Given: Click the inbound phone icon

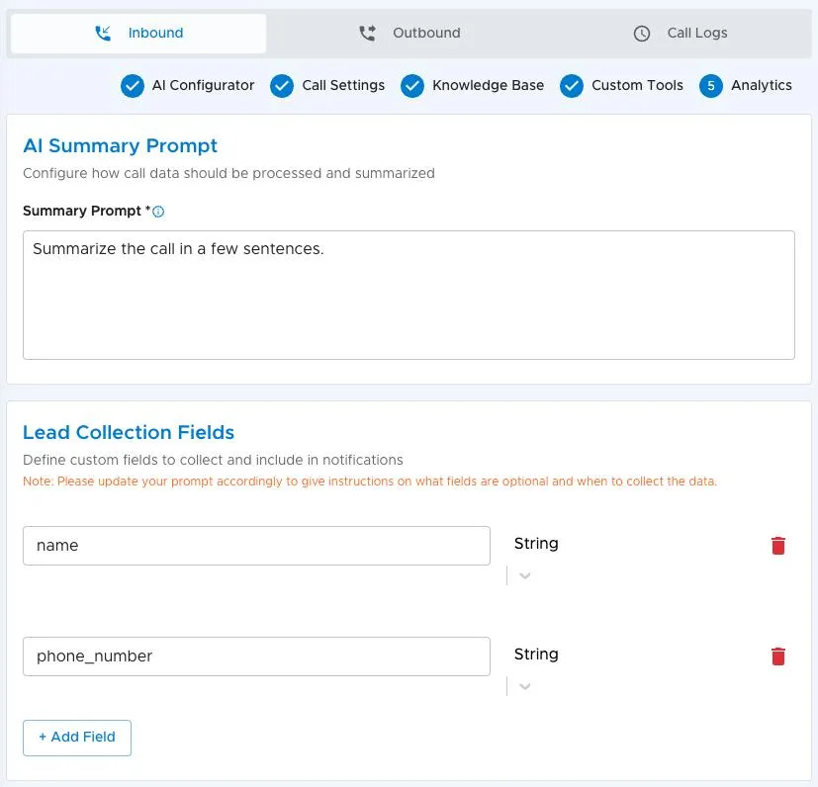Looking at the screenshot, I should coord(103,34).
